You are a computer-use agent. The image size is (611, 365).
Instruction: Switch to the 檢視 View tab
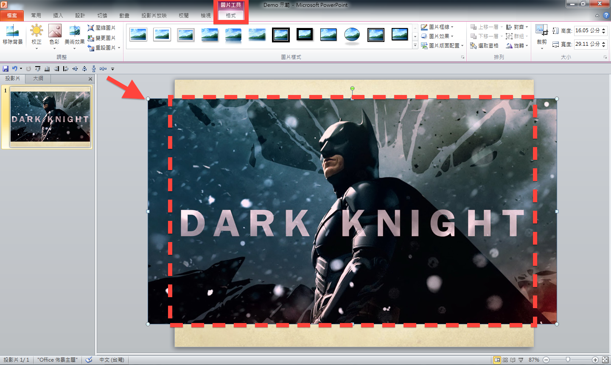(x=206, y=16)
